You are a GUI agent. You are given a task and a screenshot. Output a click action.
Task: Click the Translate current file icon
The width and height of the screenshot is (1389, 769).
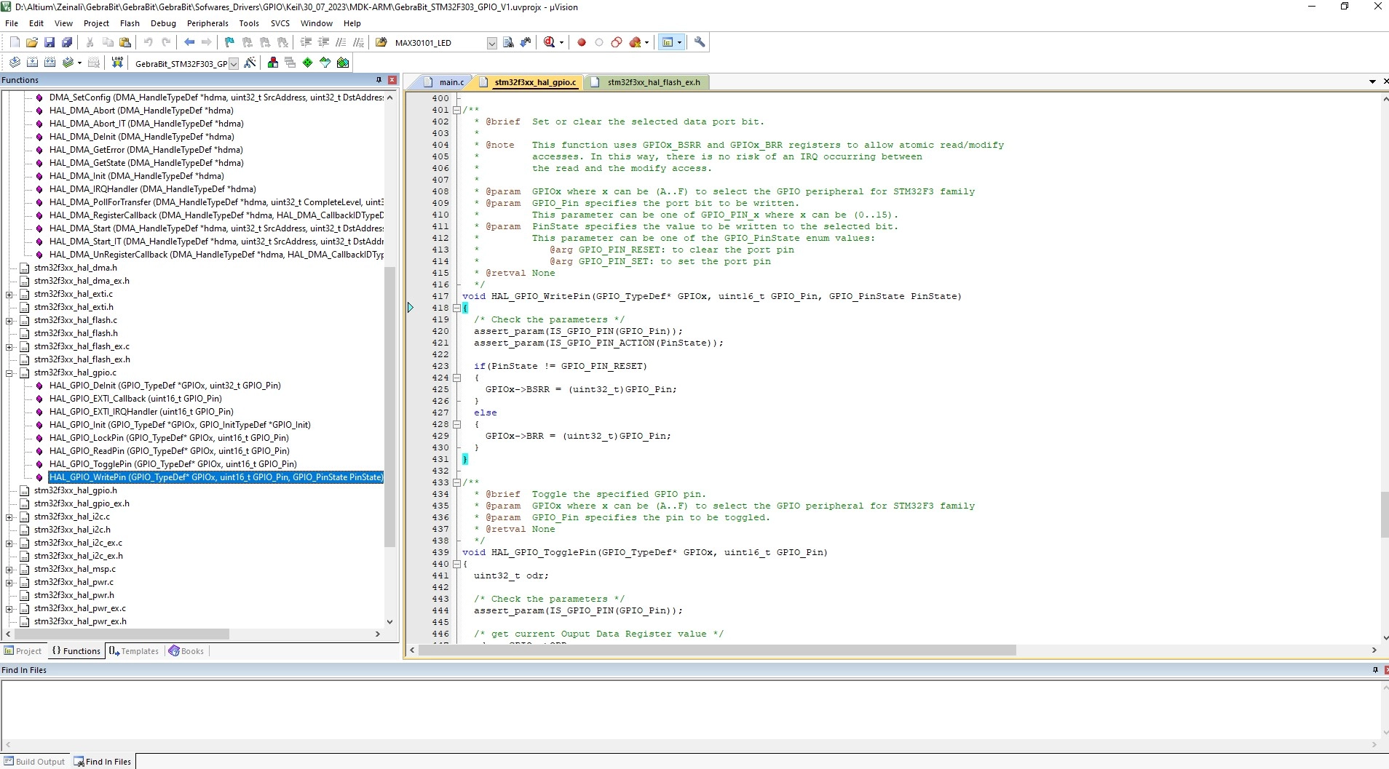click(15, 63)
